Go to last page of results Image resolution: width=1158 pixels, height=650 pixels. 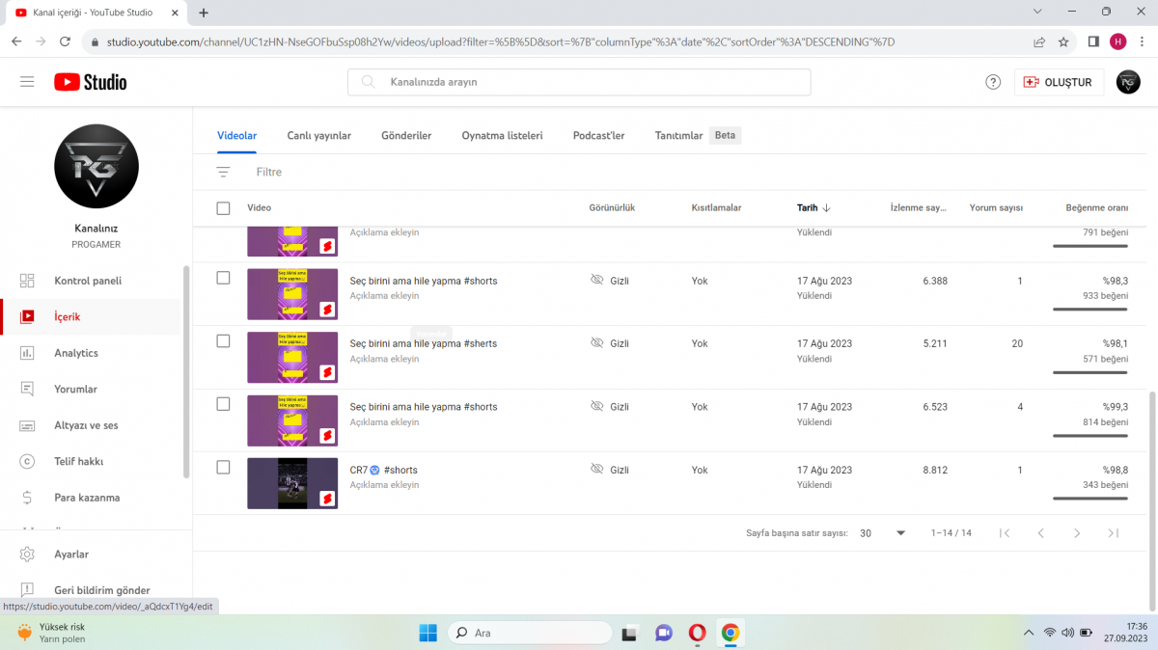point(1113,532)
